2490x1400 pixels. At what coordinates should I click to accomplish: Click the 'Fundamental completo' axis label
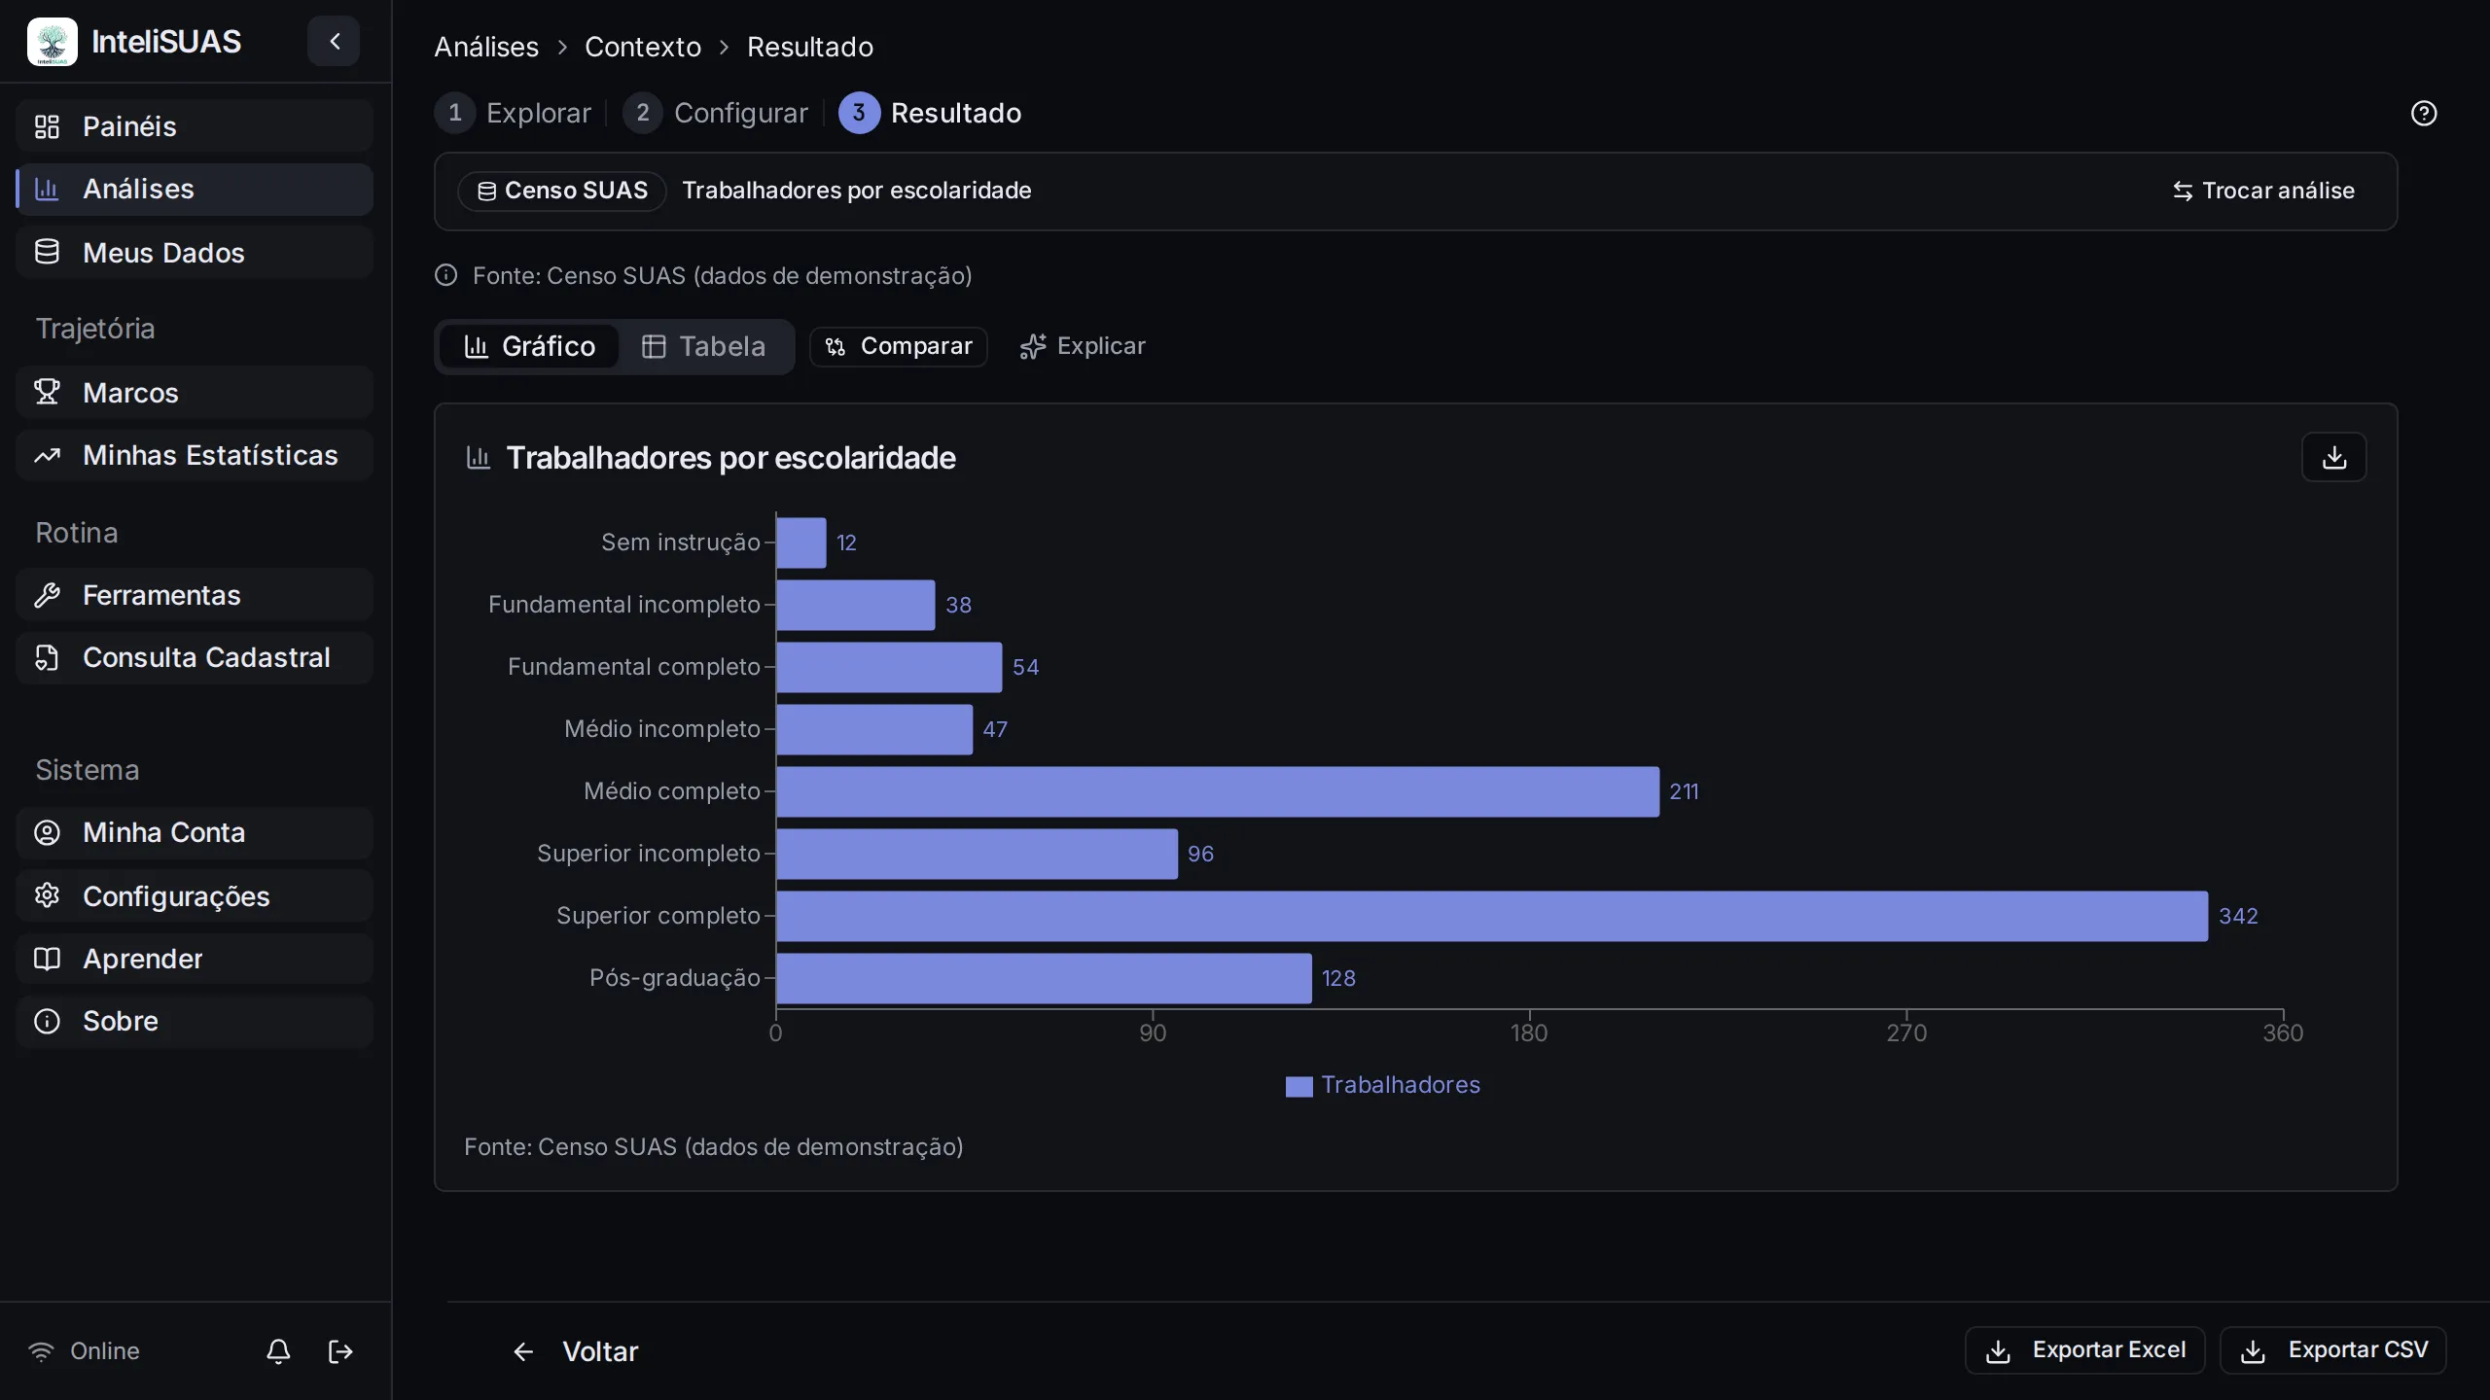click(x=634, y=667)
